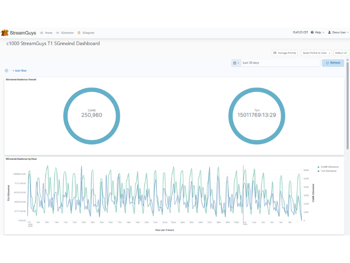Image resolution: width=350 pixels, height=263 pixels.
Task: Click the vertical page scrollbar
Action: tap(348, 105)
